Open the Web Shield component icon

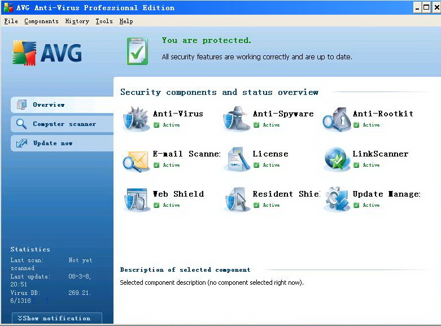[x=136, y=199]
